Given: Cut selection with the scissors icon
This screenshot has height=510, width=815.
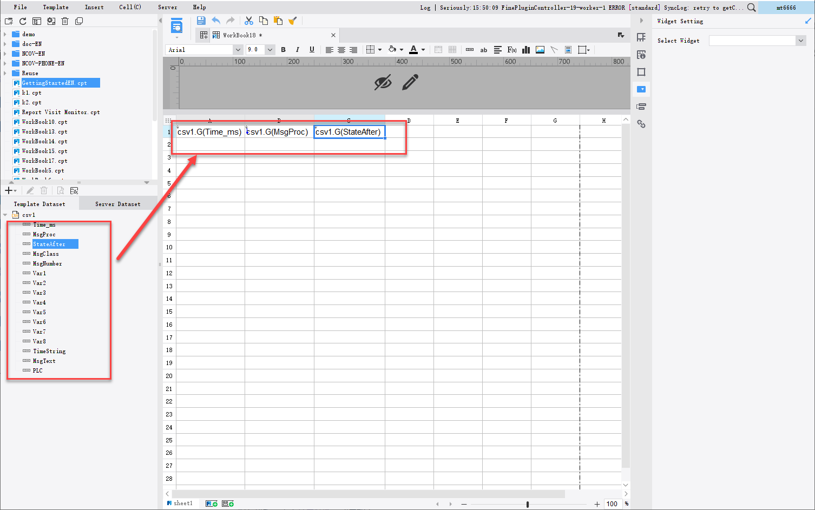Looking at the screenshot, I should pyautogui.click(x=249, y=21).
